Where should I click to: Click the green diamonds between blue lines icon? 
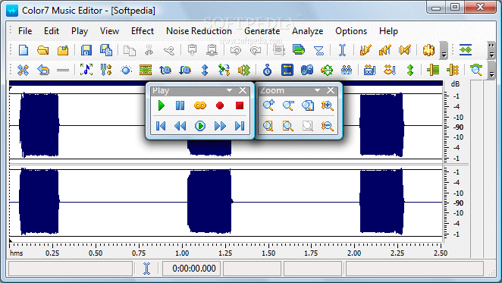click(466, 50)
